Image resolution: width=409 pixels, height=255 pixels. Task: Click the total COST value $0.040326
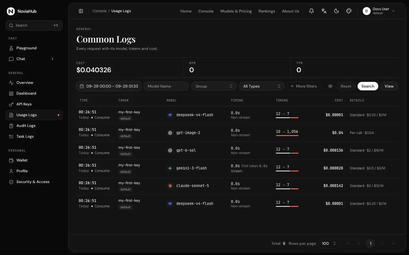pyautogui.click(x=94, y=70)
